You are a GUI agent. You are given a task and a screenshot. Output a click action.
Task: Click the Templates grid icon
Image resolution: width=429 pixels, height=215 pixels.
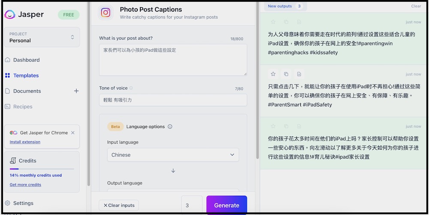tap(8, 76)
